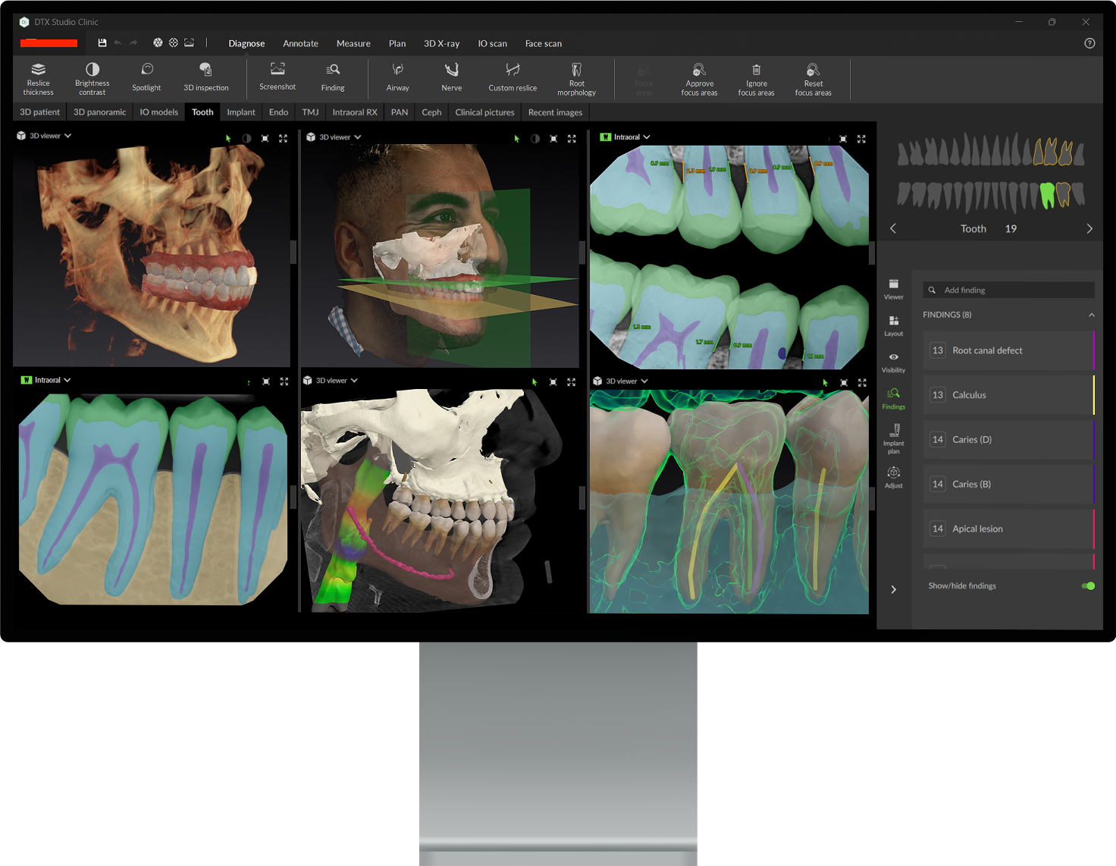The width and height of the screenshot is (1116, 866).
Task: Switch to the Endo tab
Action: tap(278, 111)
